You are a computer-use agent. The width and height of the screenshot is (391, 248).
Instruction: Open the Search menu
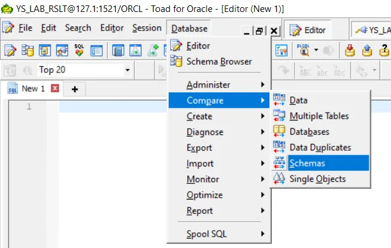click(78, 28)
